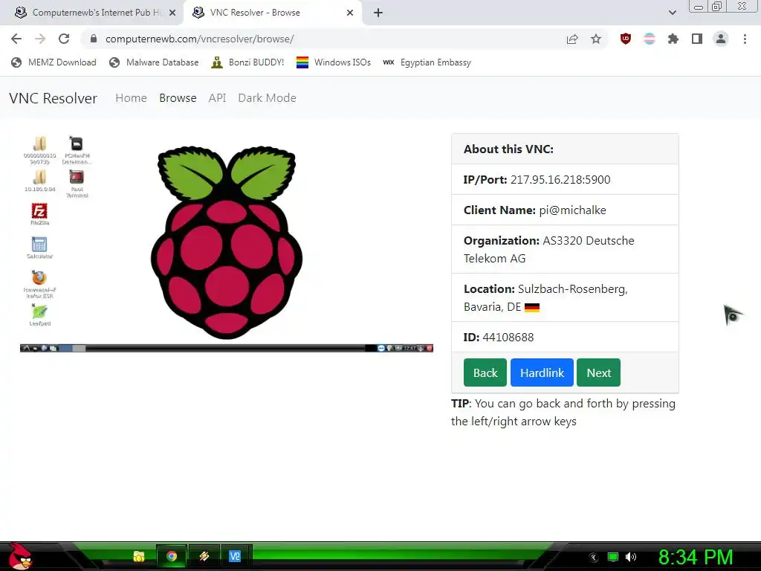The width and height of the screenshot is (761, 571).
Task: Open API in site navbar
Action: [218, 97]
